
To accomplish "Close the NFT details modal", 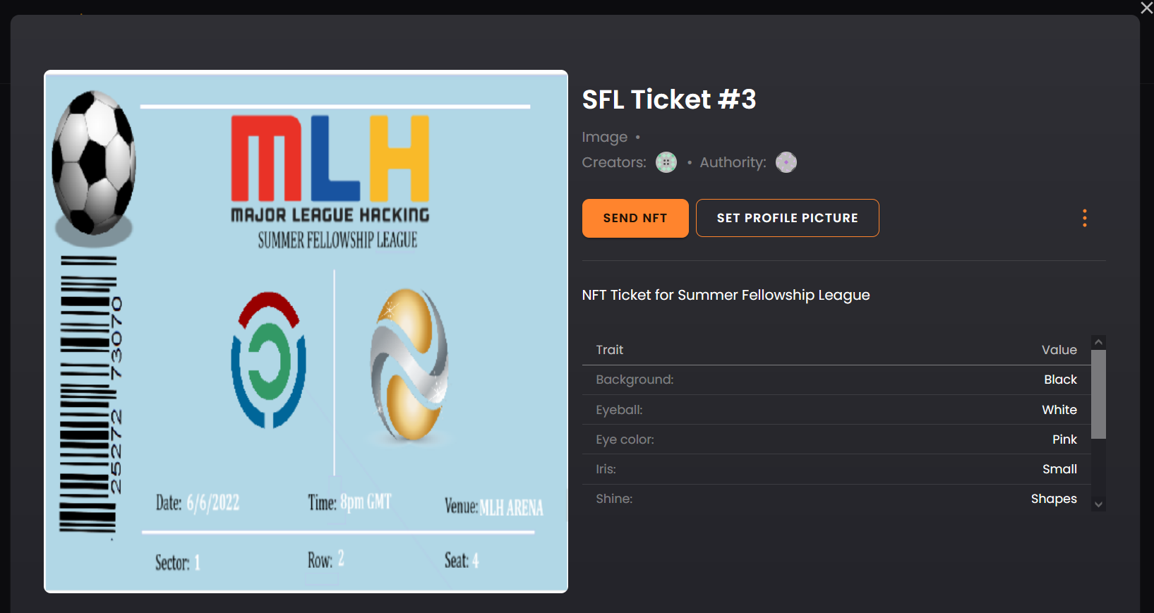I will (1146, 8).
